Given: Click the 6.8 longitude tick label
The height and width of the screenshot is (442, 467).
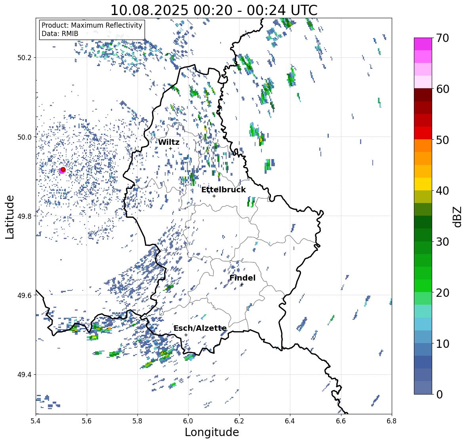Looking at the screenshot, I should pos(392,421).
